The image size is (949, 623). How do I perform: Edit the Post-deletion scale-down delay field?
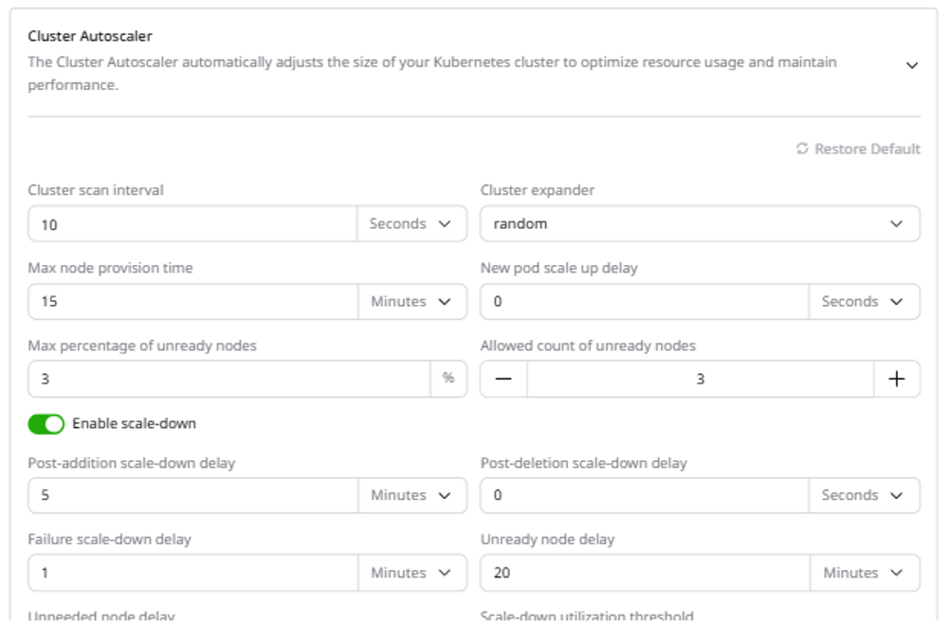pos(645,495)
